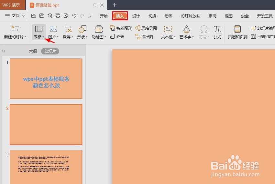Click the 形状 shapes icon
This screenshot has width=275, height=184.
(82, 29)
